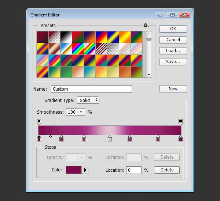Image resolution: width=220 pixels, height=201 pixels.
Task: Select the right opacity stop
Action: click(x=180, y=122)
